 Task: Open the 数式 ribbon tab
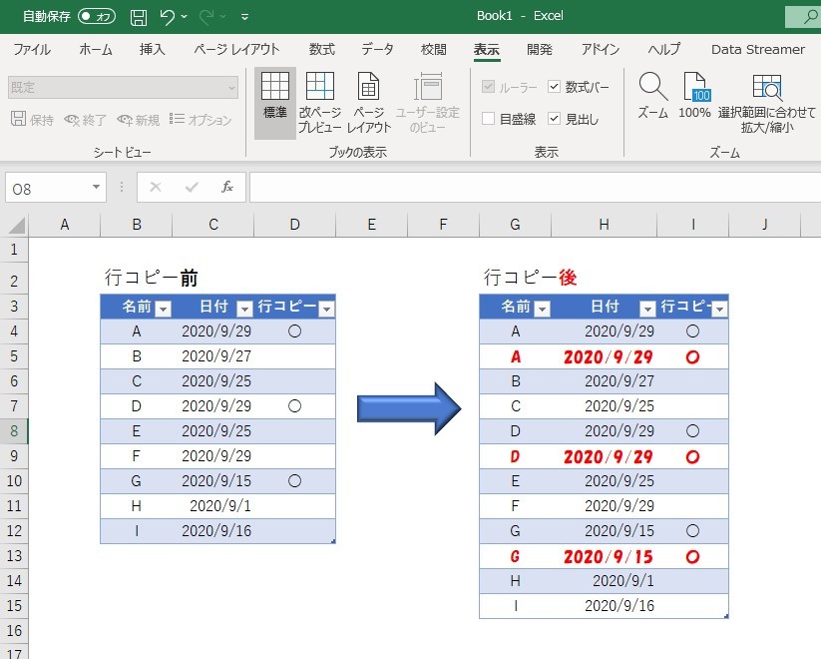321,49
